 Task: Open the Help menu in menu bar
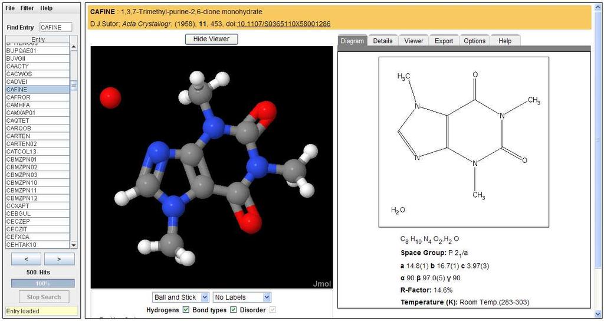click(46, 8)
